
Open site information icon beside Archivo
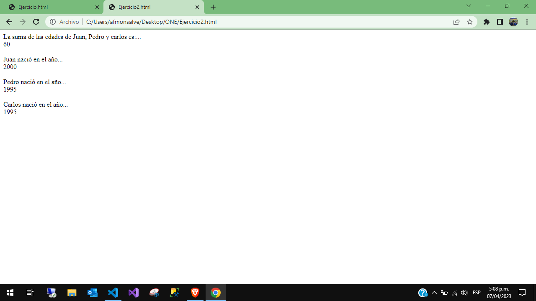(53, 22)
